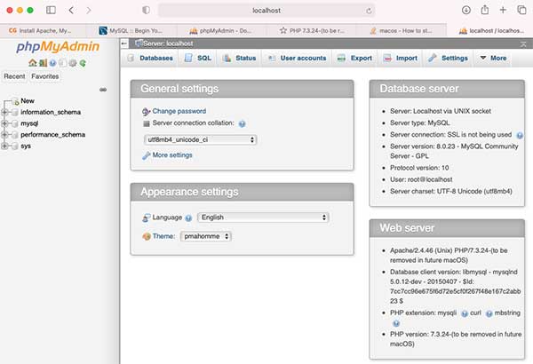This screenshot has height=364, width=533.
Task: Expand mysql database tree node
Action: [4, 123]
